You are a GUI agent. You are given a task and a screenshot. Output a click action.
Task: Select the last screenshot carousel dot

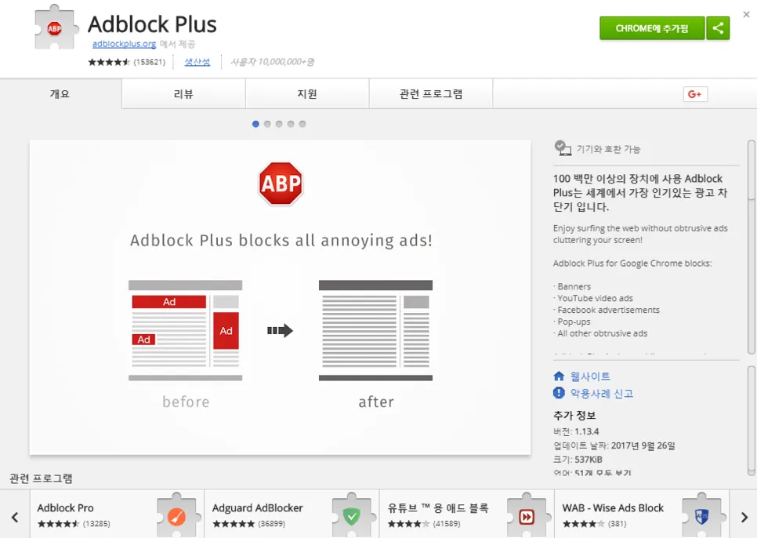[302, 124]
